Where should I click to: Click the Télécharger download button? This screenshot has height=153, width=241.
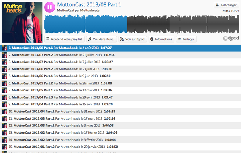coord(226,5)
